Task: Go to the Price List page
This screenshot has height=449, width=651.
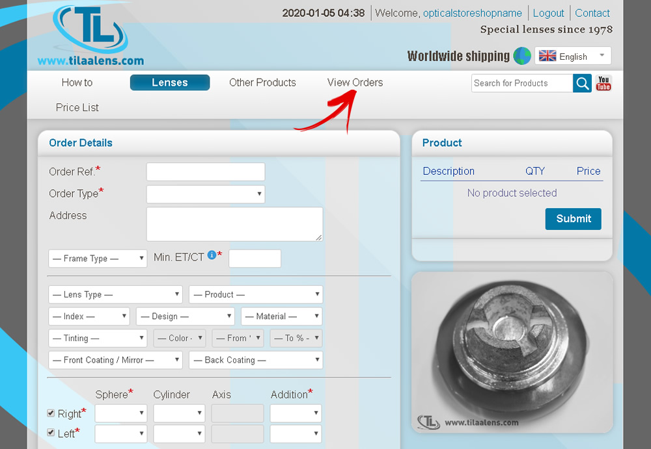Action: [77, 107]
